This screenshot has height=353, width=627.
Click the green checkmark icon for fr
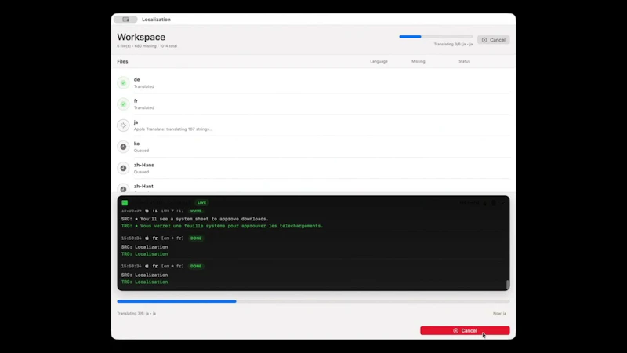click(123, 104)
